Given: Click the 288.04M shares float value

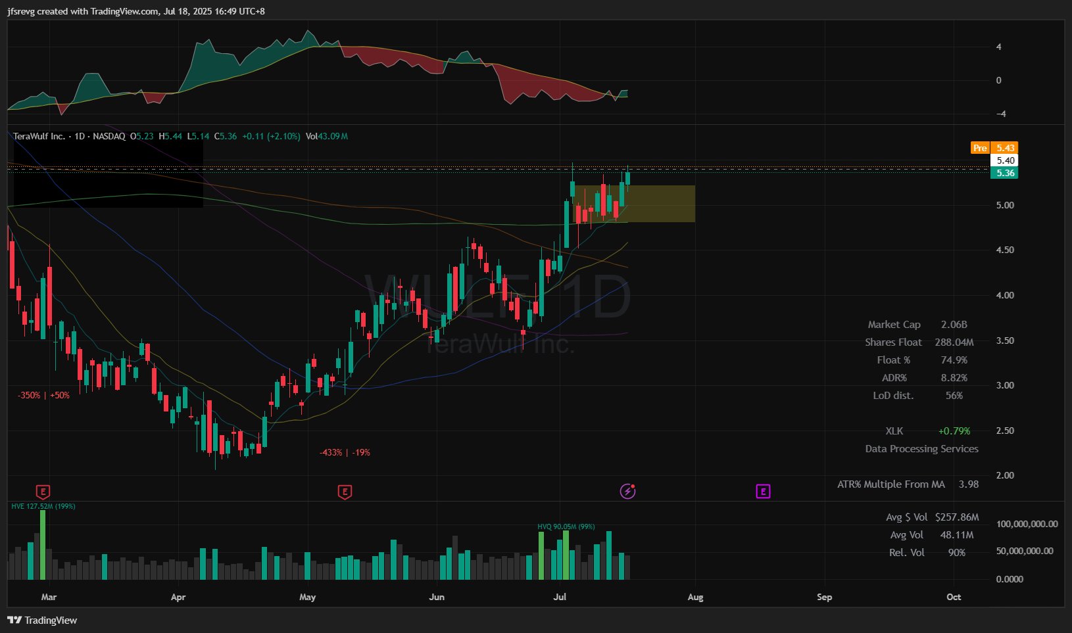Looking at the screenshot, I should [954, 342].
